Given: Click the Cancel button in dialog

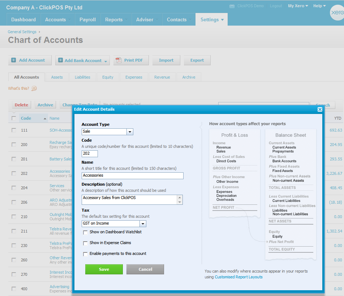Looking at the screenshot, I should (x=145, y=269).
